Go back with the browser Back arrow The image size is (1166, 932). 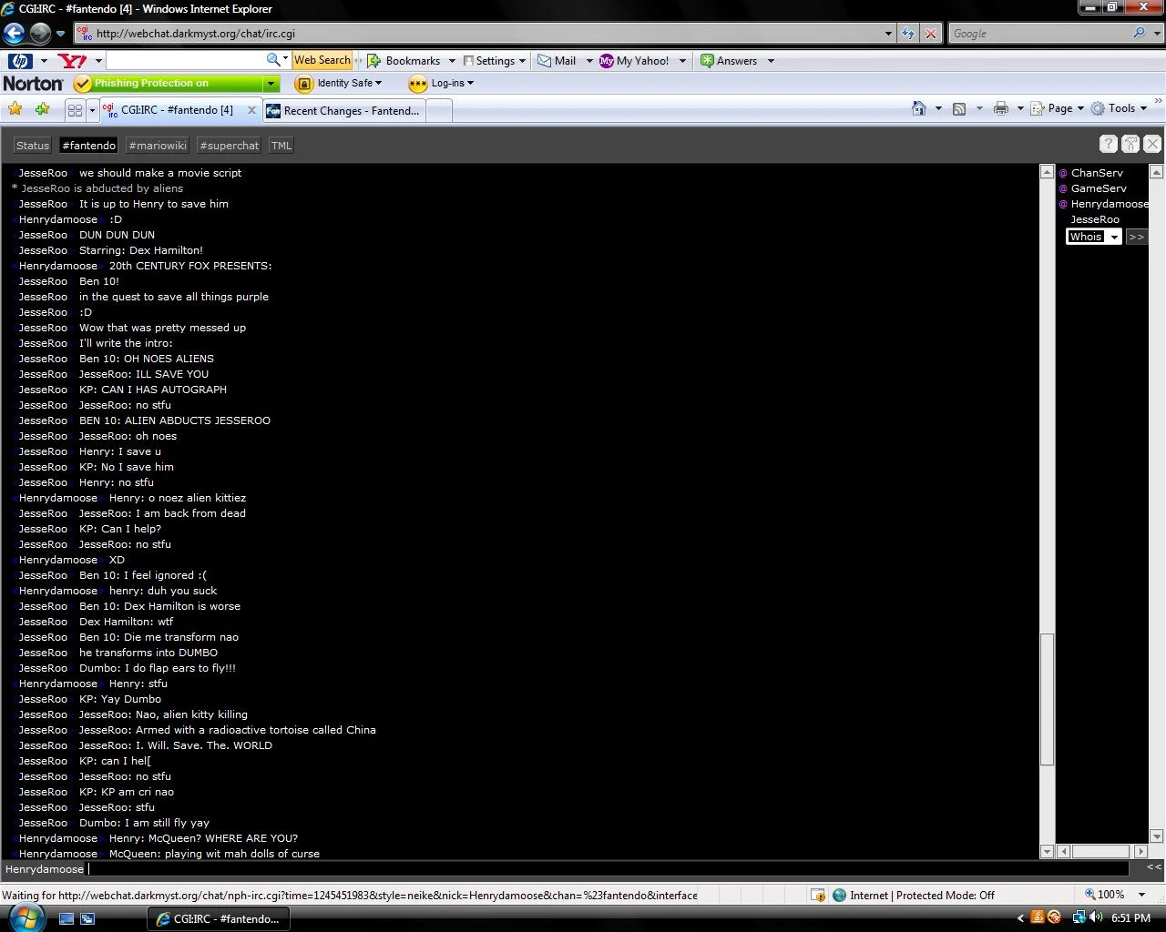click(14, 34)
